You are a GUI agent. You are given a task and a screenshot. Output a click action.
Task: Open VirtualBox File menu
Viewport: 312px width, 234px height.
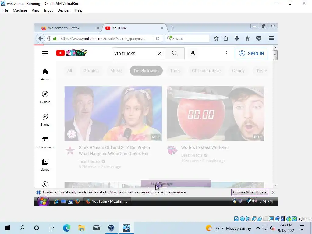tap(5, 10)
